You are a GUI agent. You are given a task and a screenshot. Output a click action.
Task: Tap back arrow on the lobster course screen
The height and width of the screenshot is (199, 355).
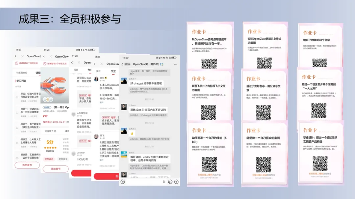pyautogui.click(x=44, y=57)
